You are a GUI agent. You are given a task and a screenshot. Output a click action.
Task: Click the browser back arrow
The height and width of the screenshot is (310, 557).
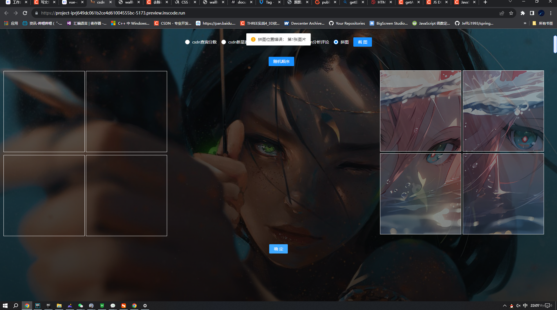coord(6,13)
